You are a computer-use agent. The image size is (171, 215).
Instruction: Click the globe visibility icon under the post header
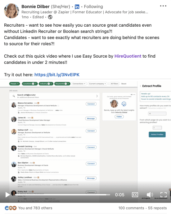click(50, 17)
